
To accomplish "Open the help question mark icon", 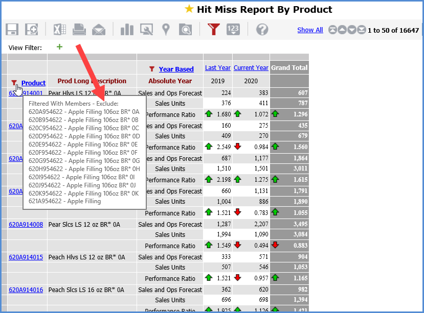I will pos(262,30).
